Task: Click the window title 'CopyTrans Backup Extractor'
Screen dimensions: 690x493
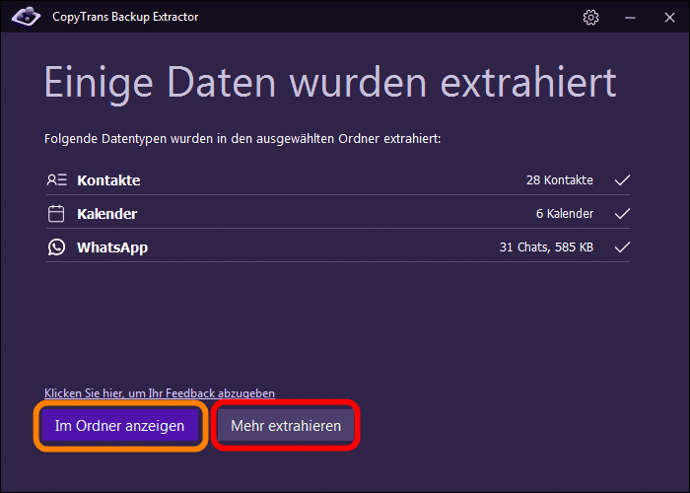Action: pyautogui.click(x=125, y=17)
